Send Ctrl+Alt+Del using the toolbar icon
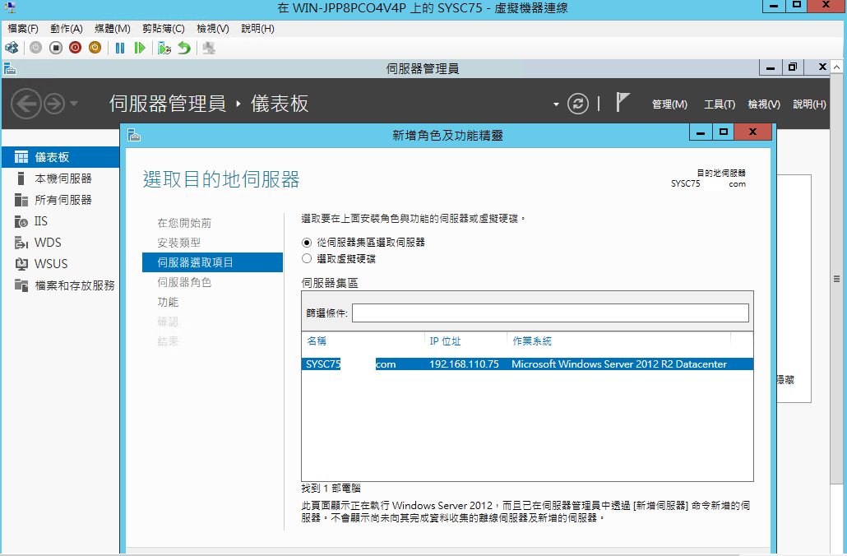This screenshot has height=556, width=847. [12, 48]
